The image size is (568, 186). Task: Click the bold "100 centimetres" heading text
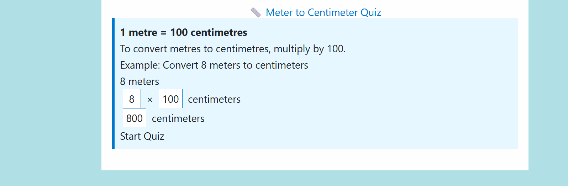coord(209,32)
